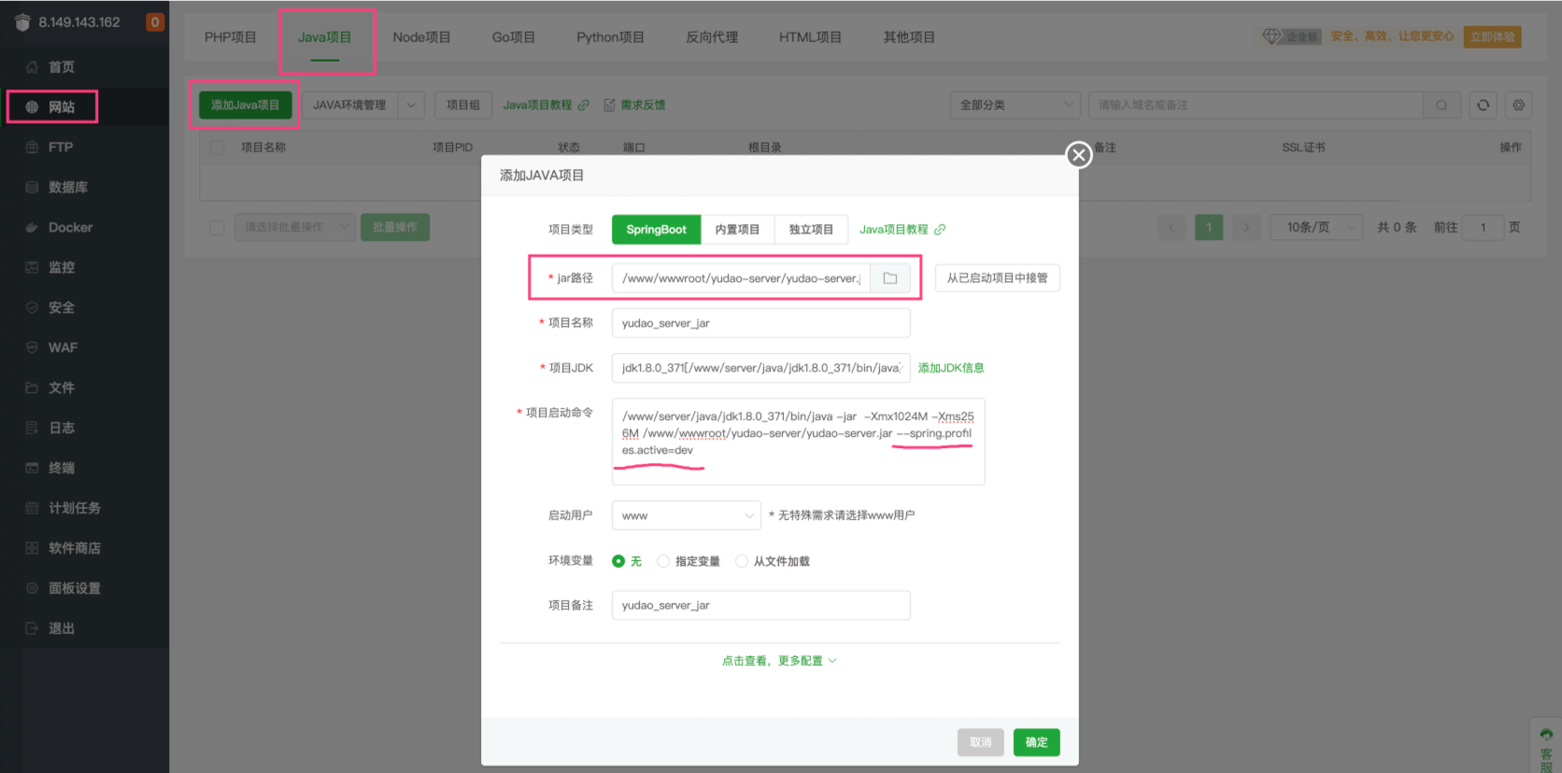Open the 全部分类 category dropdown
Viewport: 1562px width, 773px height.
click(x=1015, y=105)
